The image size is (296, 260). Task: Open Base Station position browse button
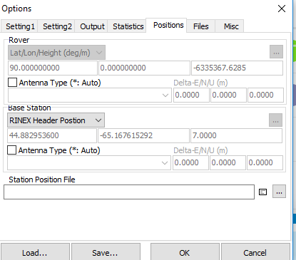click(x=276, y=120)
